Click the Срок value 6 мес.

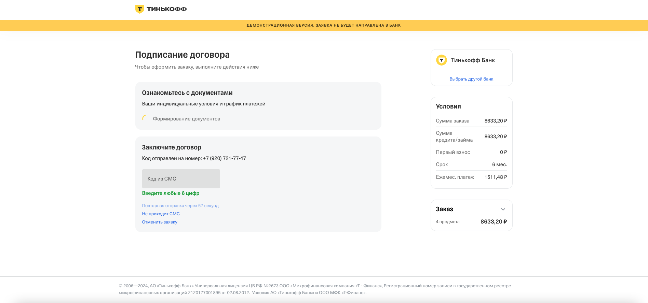click(499, 164)
